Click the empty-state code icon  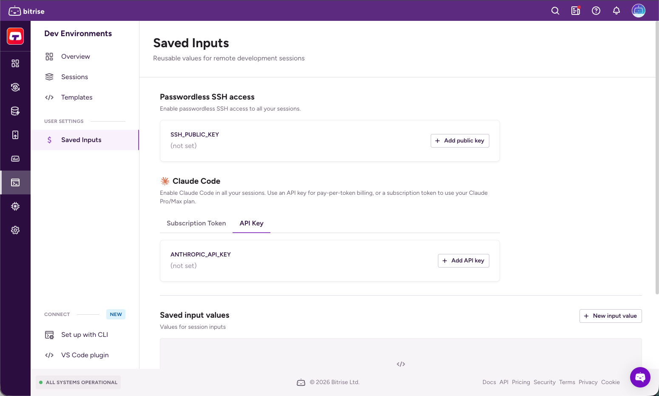click(401, 364)
